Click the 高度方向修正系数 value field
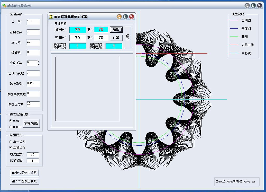 (114, 46)
